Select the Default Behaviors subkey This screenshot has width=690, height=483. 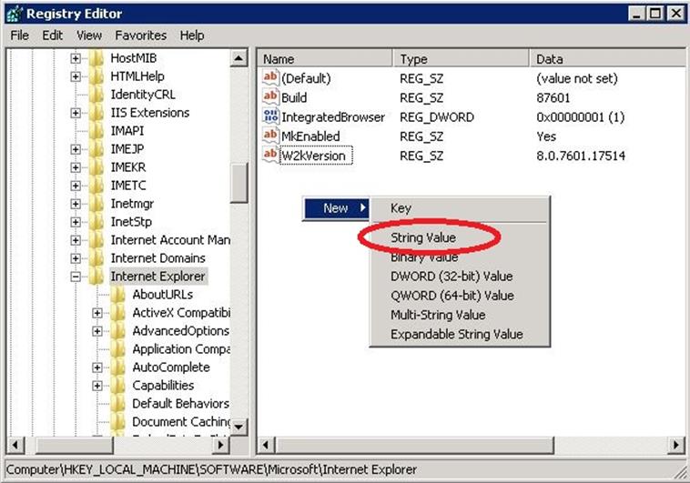(180, 403)
